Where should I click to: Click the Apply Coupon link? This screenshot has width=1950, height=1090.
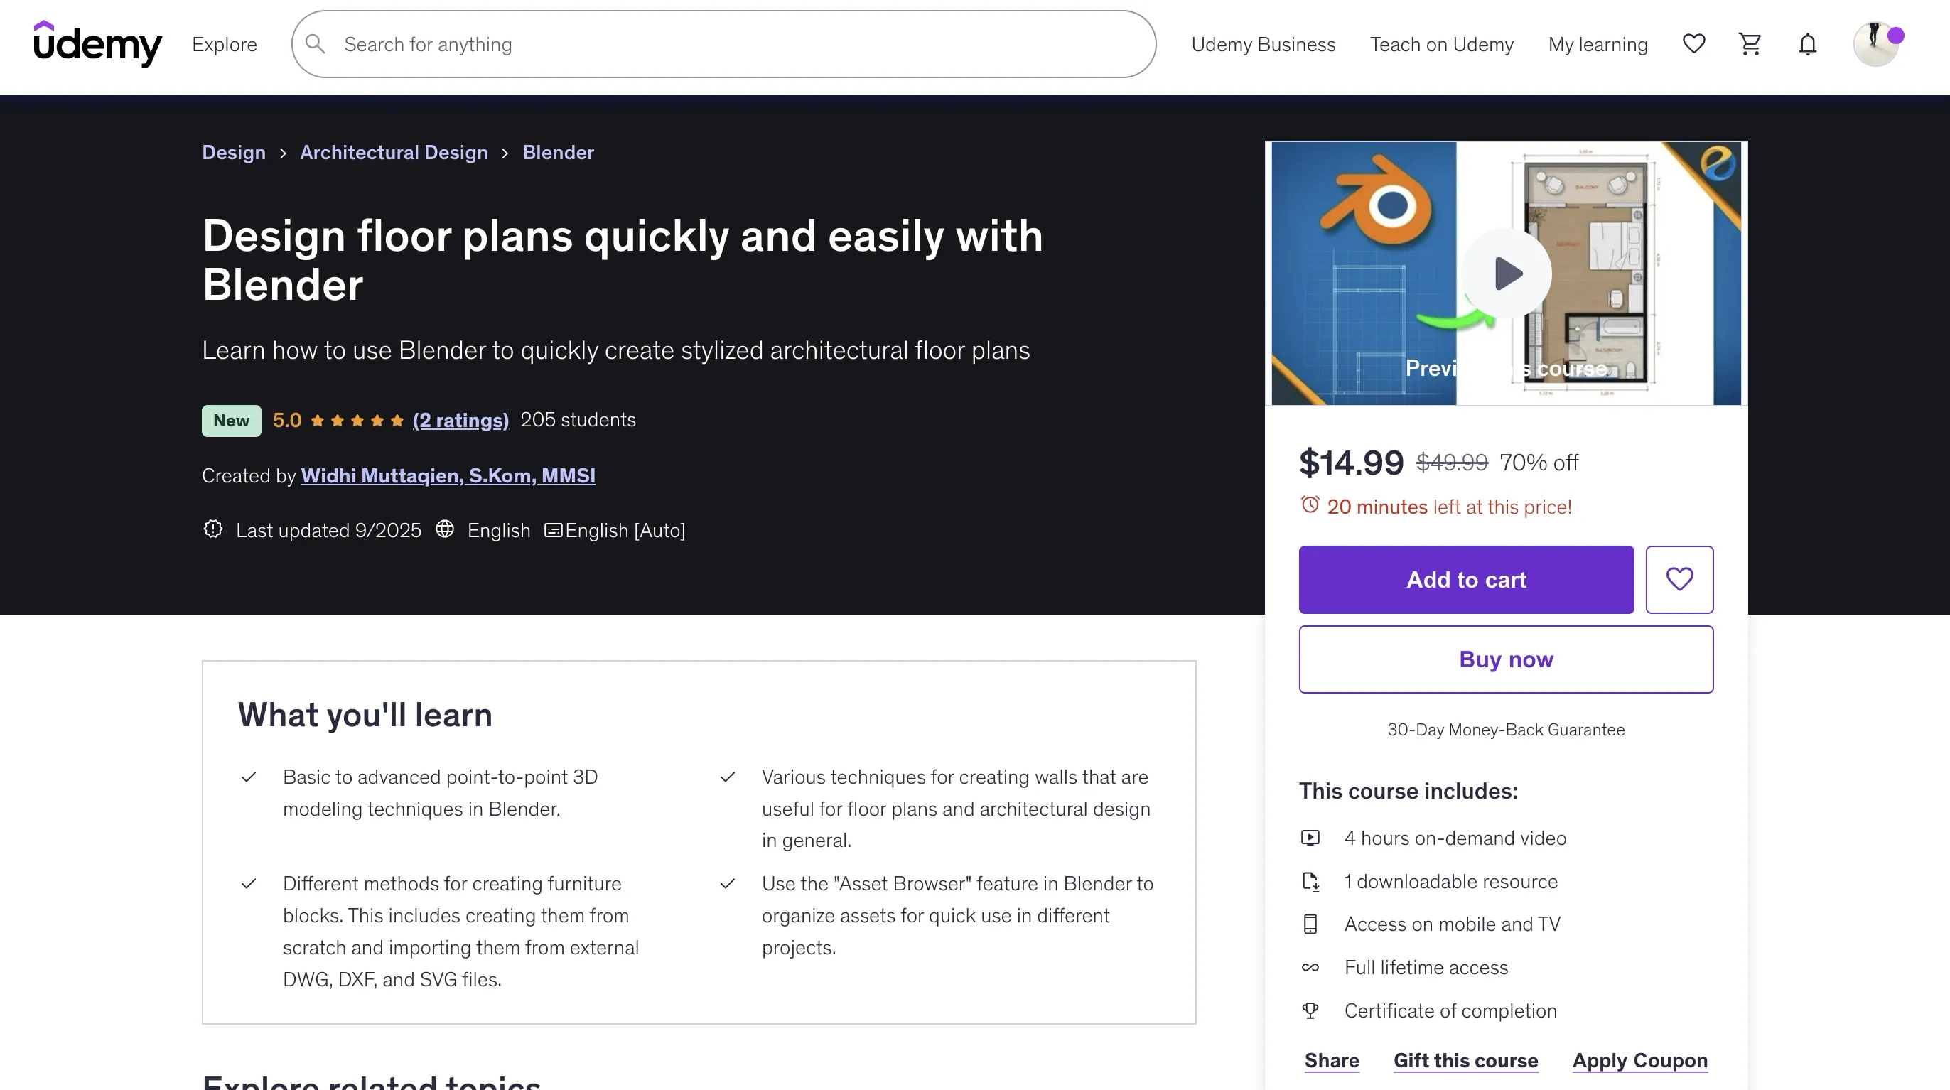point(1639,1060)
